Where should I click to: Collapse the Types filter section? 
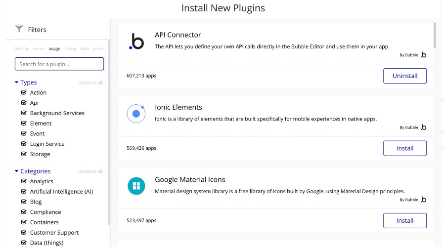pyautogui.click(x=16, y=82)
